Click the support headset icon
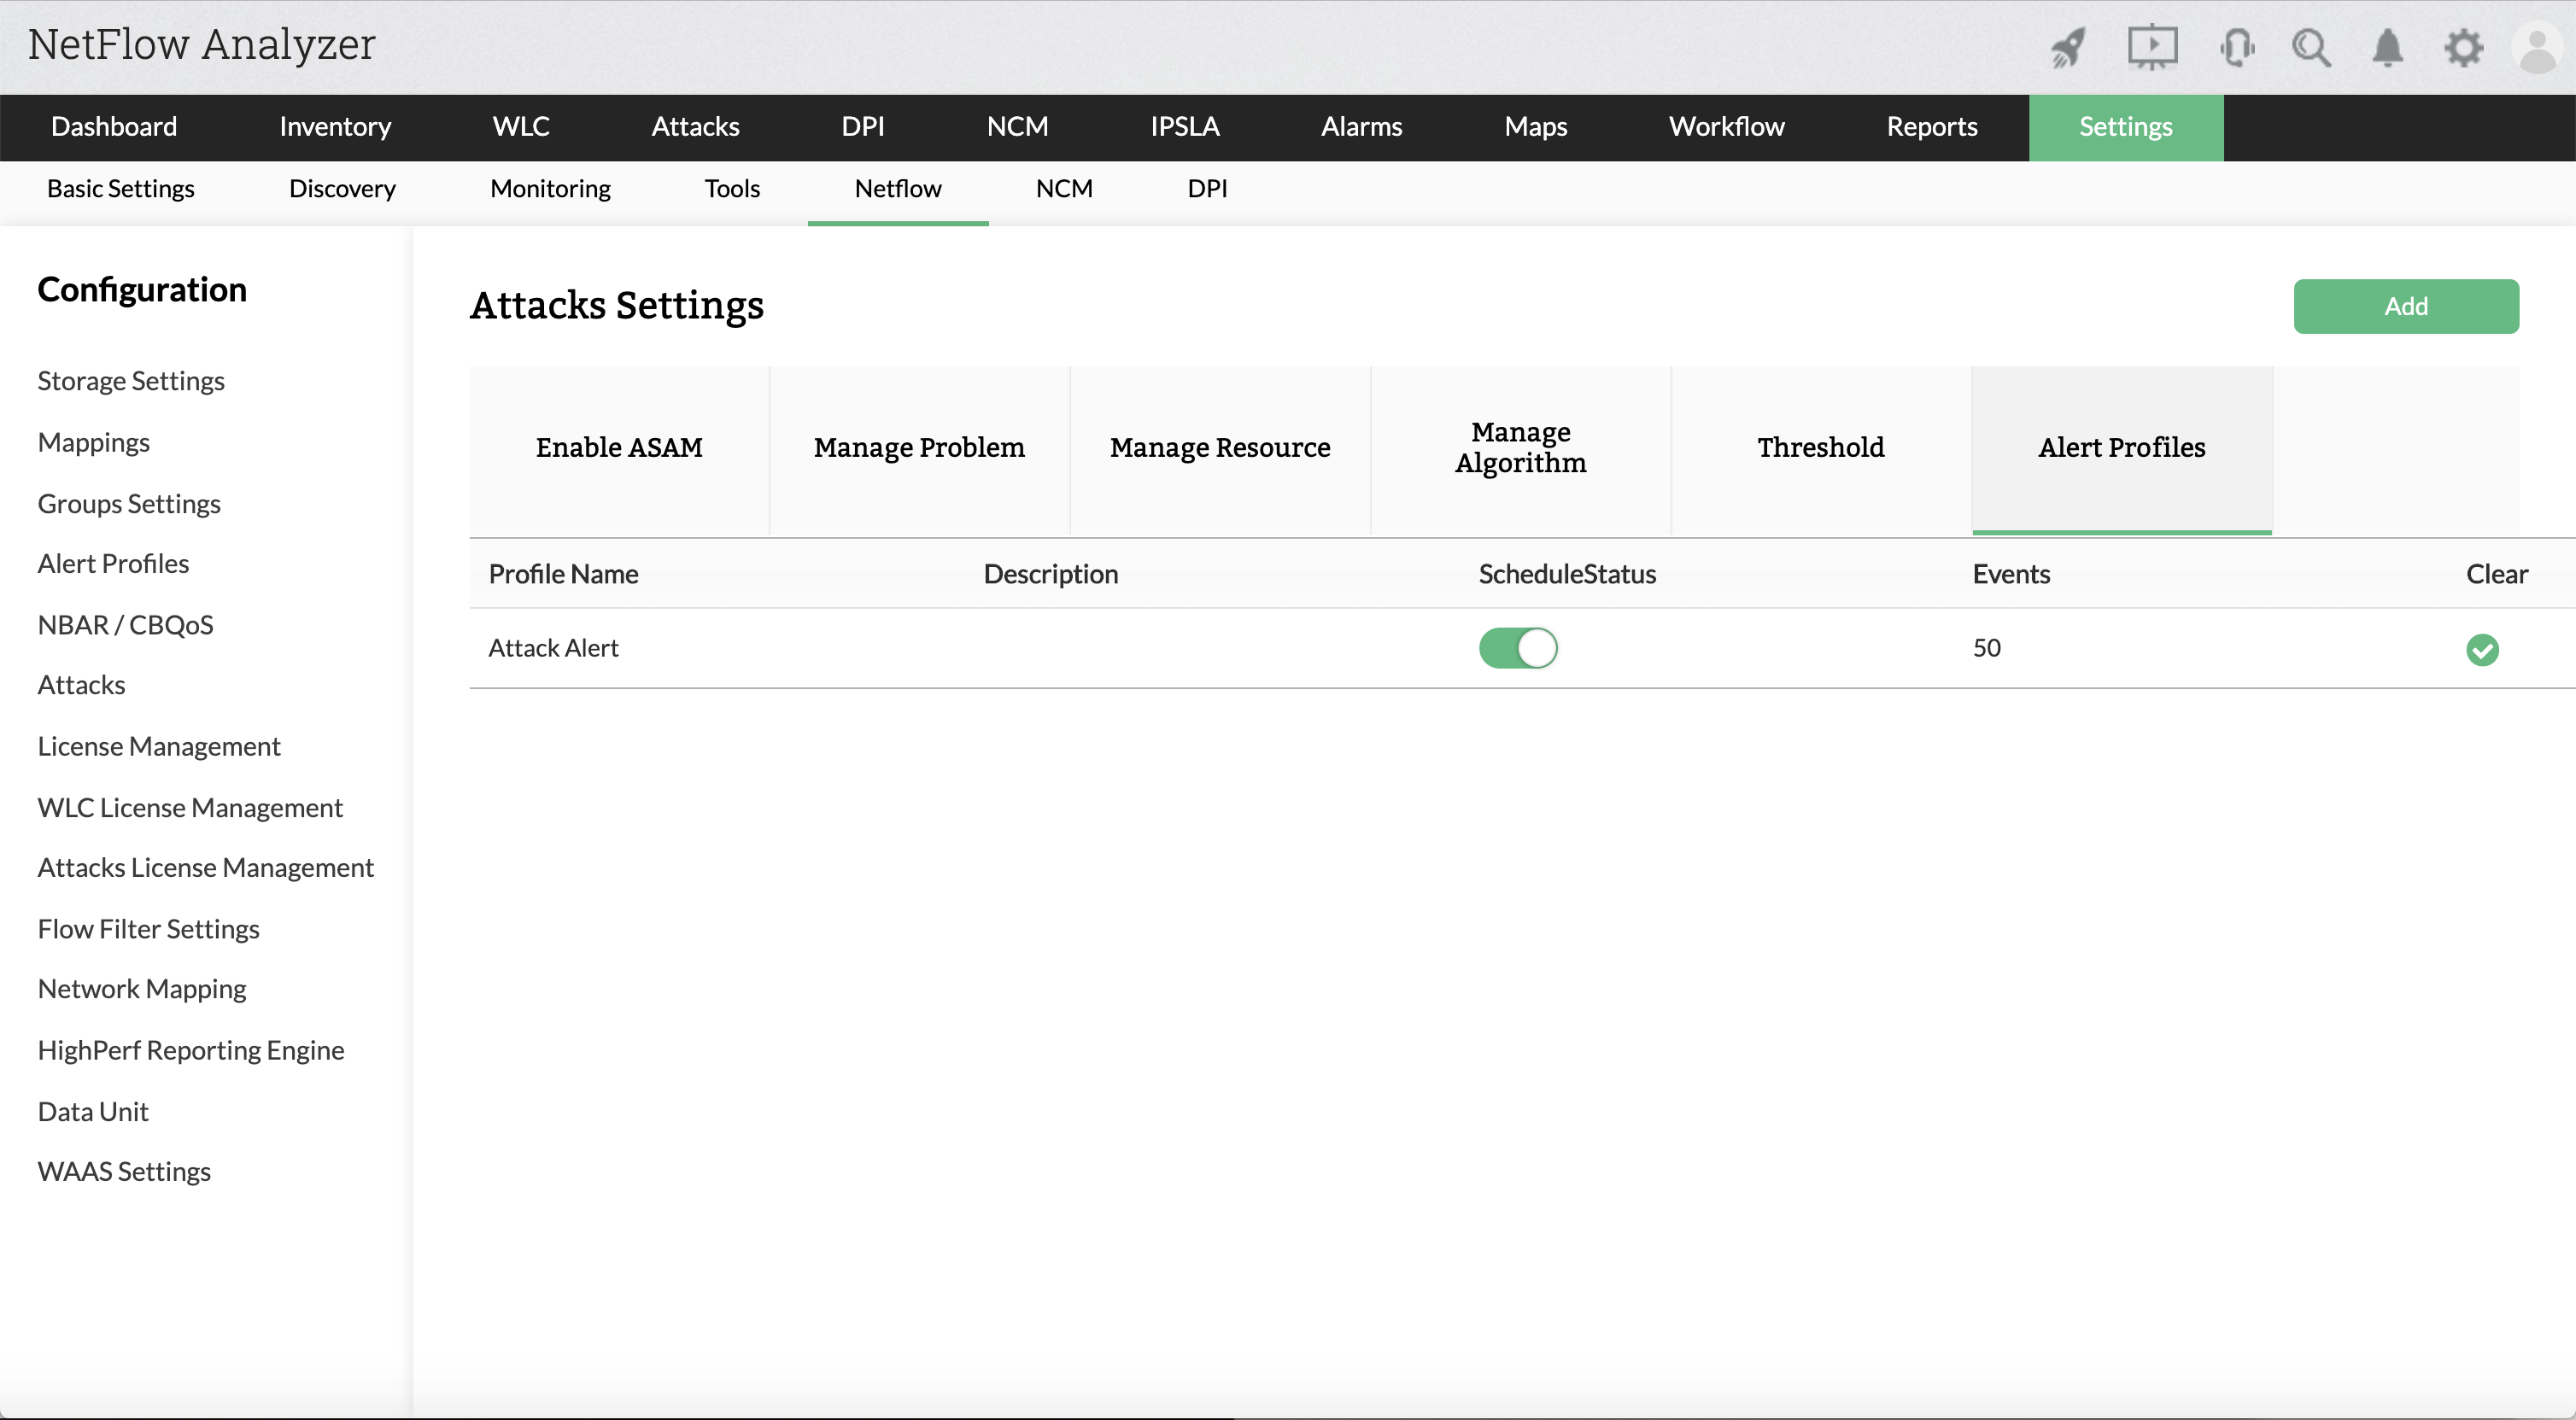This screenshot has width=2576, height=1420. point(2237,47)
